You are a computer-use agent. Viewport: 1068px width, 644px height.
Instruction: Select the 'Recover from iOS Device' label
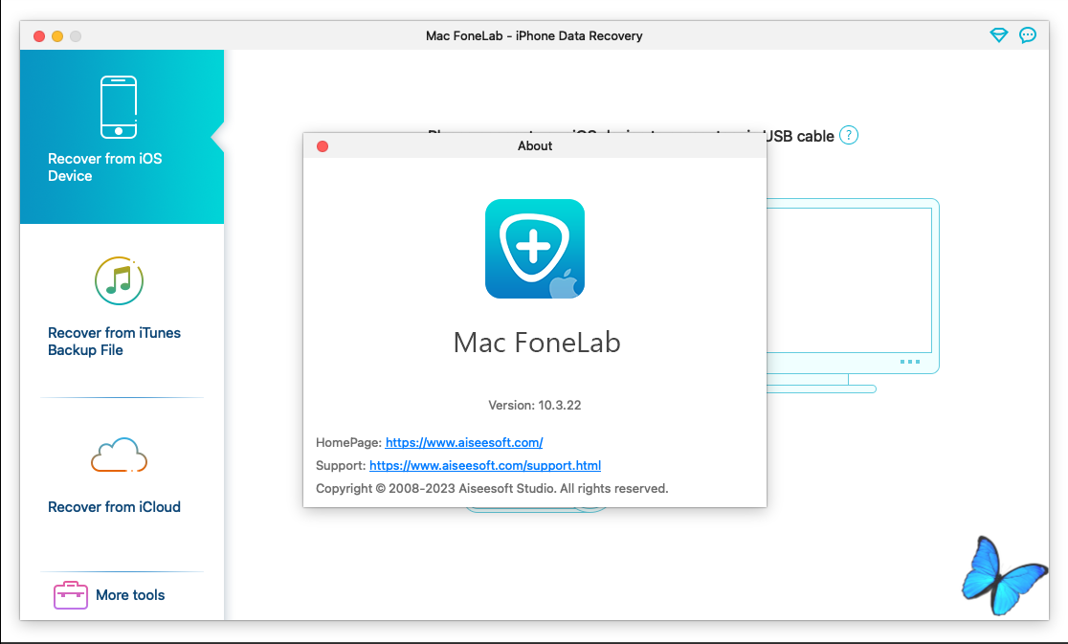point(105,167)
